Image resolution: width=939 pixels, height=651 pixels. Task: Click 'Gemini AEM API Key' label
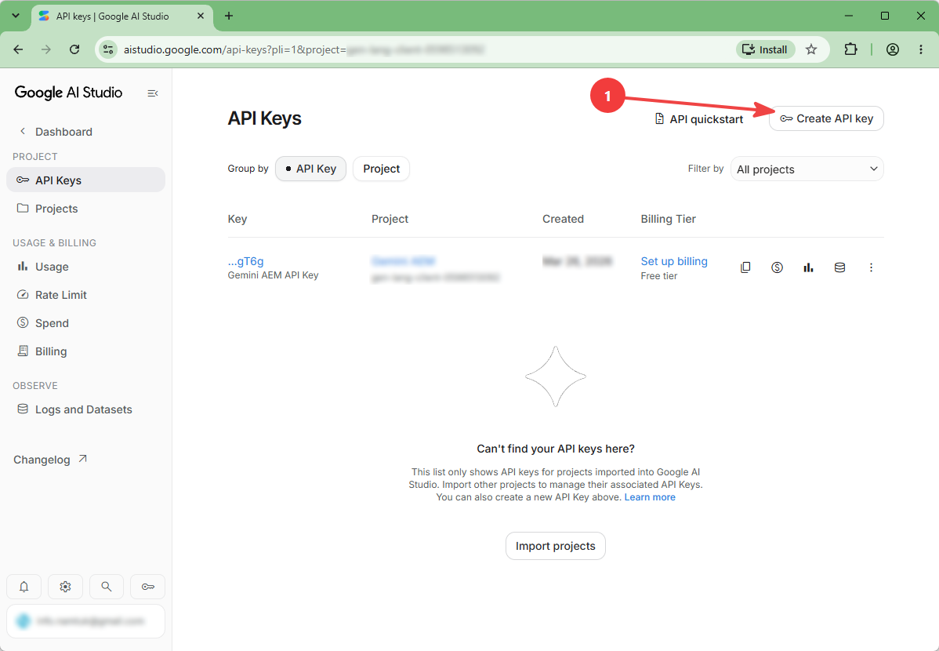pos(273,275)
